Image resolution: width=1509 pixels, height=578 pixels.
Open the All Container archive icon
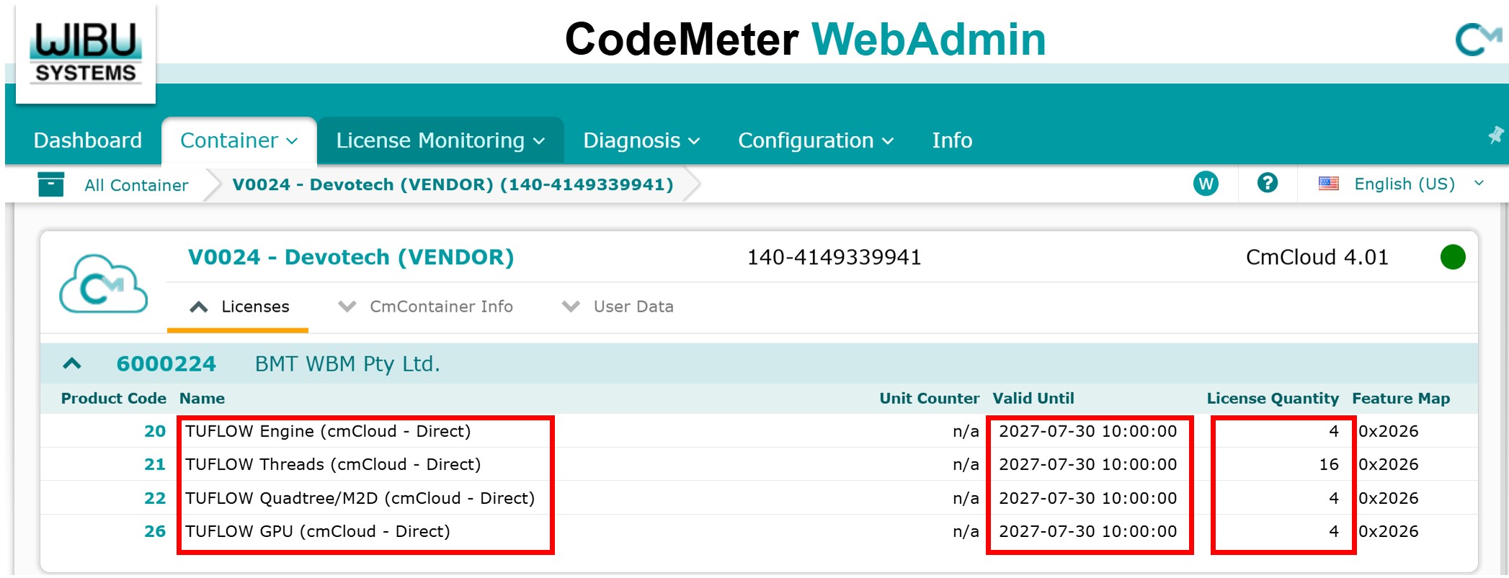[50, 184]
